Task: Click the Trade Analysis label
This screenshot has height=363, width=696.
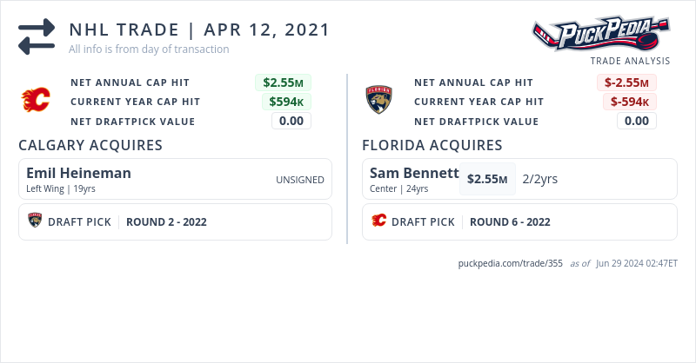Action: point(630,61)
